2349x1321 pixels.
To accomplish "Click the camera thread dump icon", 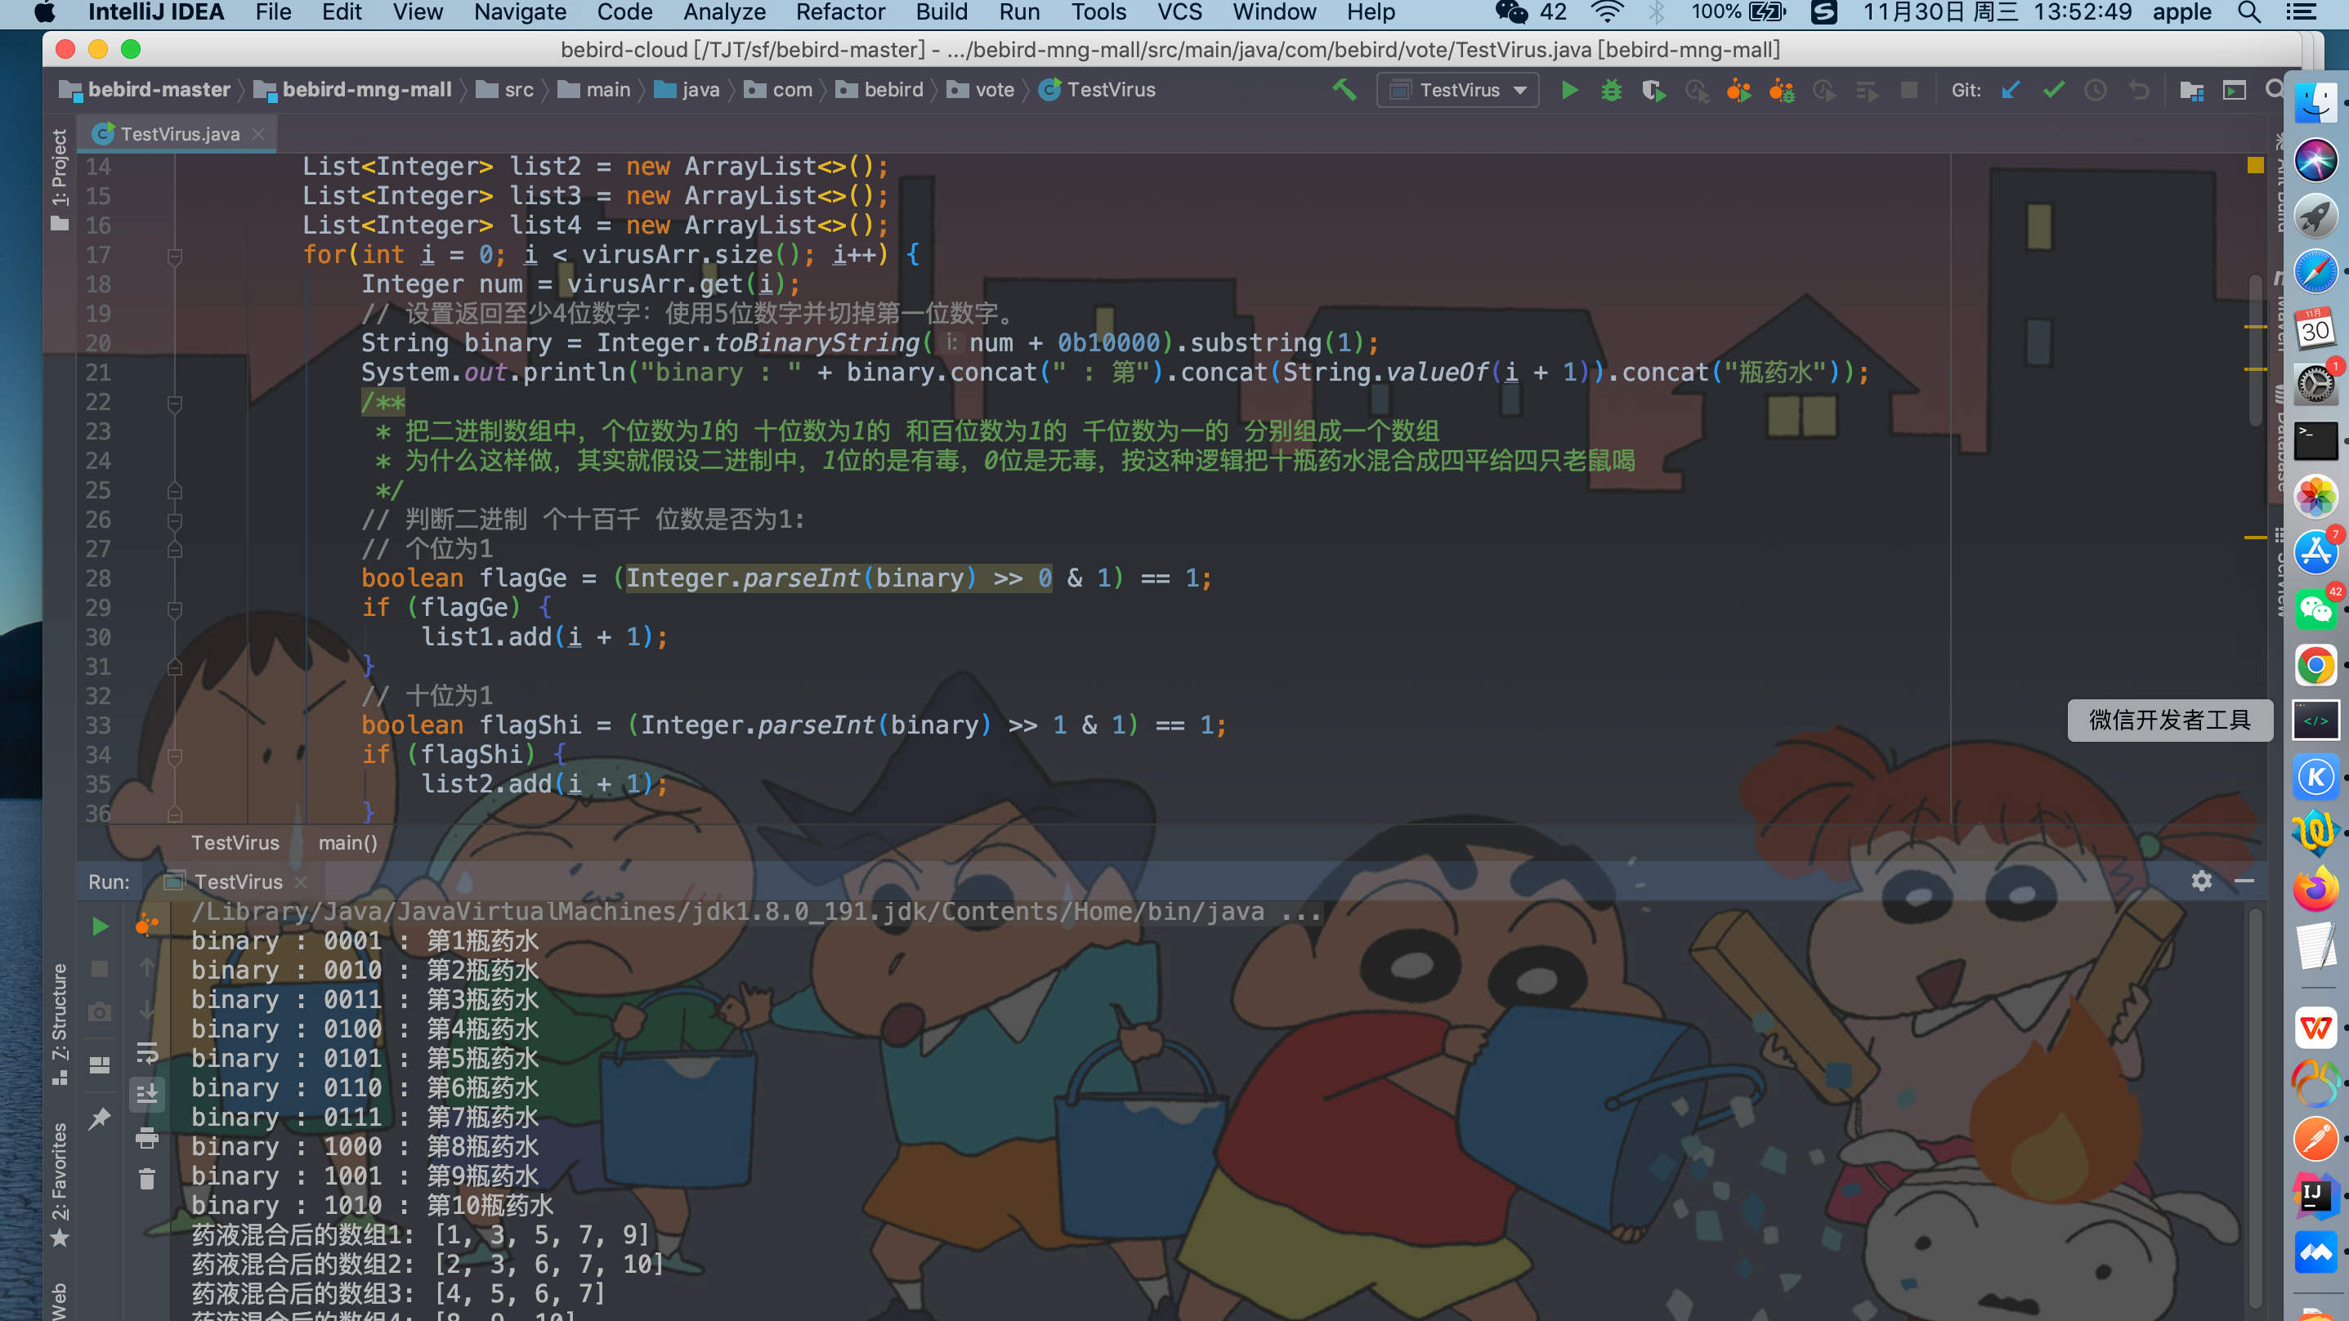I will pyautogui.click(x=101, y=1011).
